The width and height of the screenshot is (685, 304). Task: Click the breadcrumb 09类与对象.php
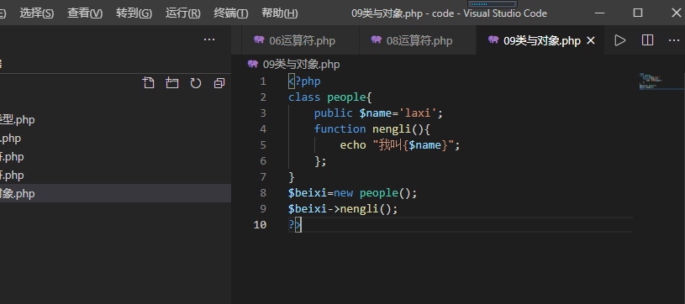[x=301, y=65]
